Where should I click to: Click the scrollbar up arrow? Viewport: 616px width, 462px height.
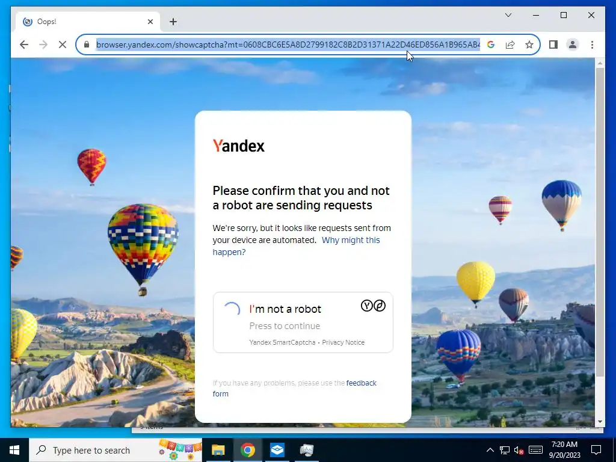(x=600, y=63)
